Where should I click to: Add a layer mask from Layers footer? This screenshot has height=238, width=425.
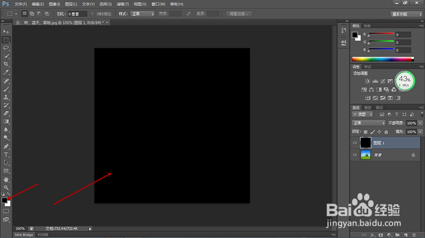point(381,235)
